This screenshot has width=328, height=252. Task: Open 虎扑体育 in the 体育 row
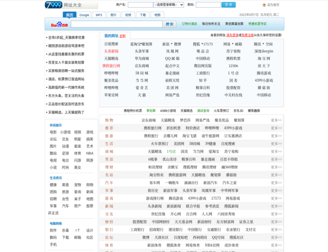pos(231,245)
